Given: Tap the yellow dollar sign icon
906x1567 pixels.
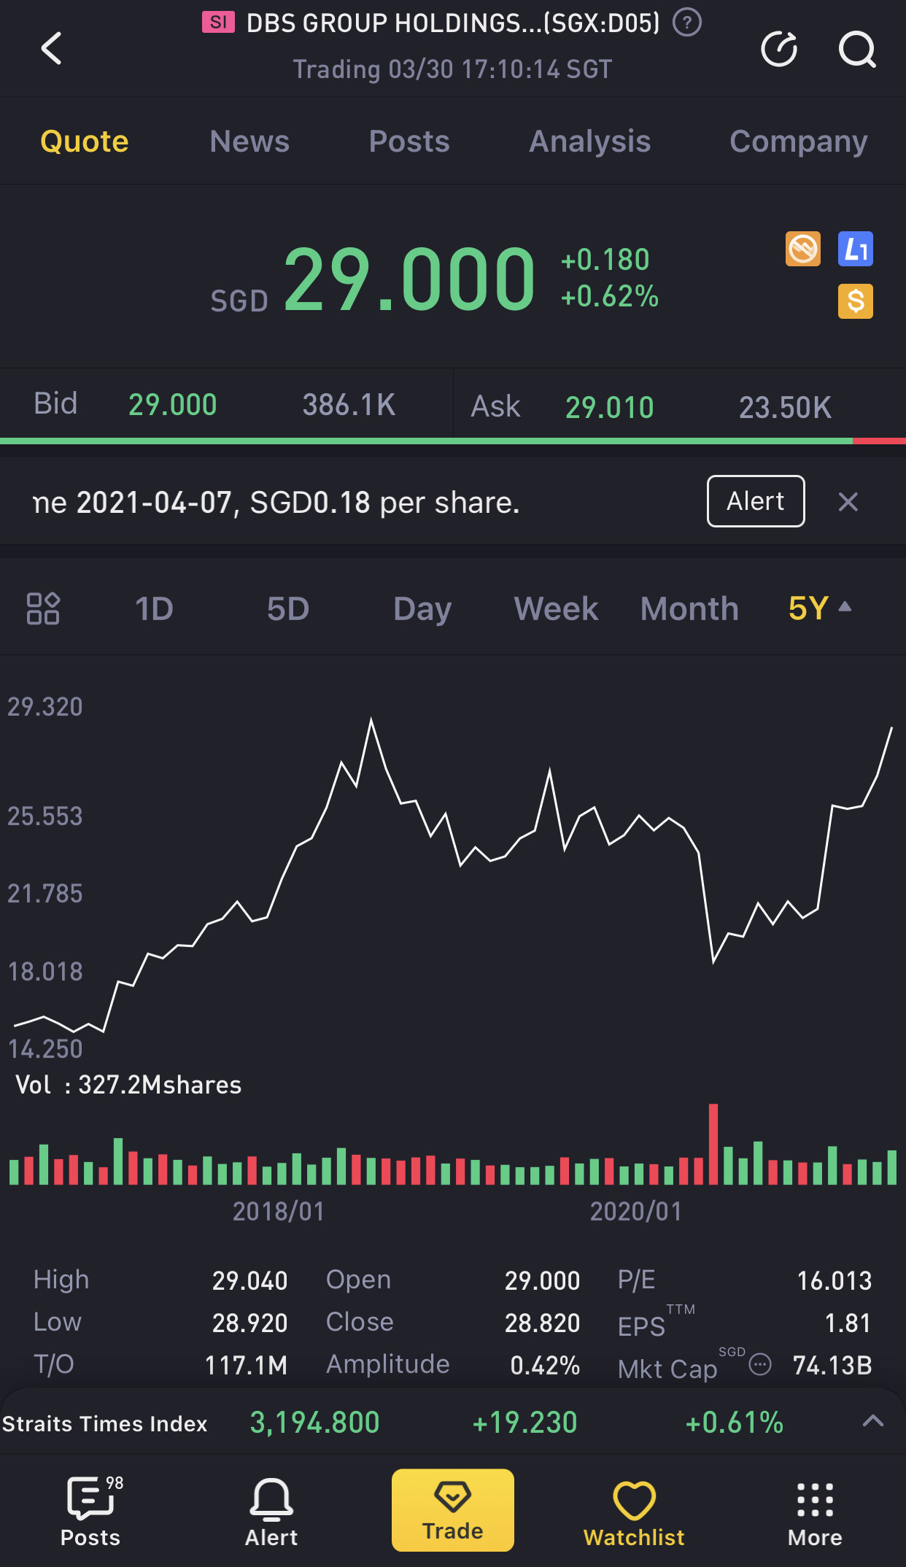Looking at the screenshot, I should tap(855, 301).
